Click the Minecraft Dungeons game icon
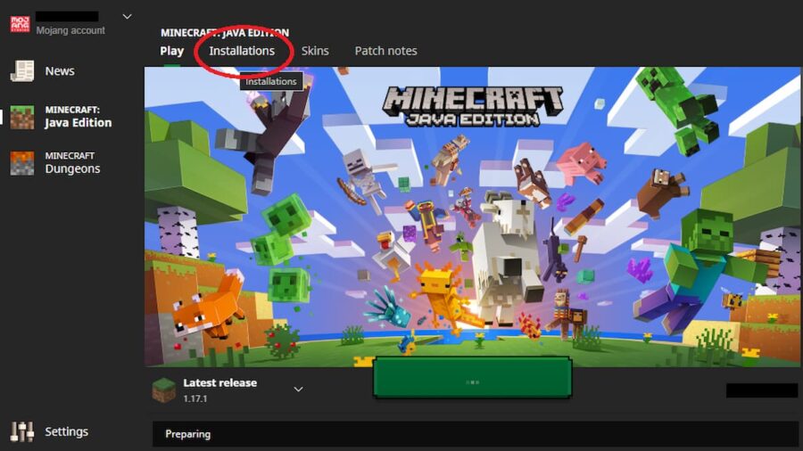Screen dimensions: 803x451 pos(22,163)
